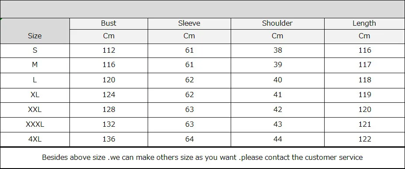Select the XXXL size row label
This screenshot has height=169, width=405.
point(35,125)
